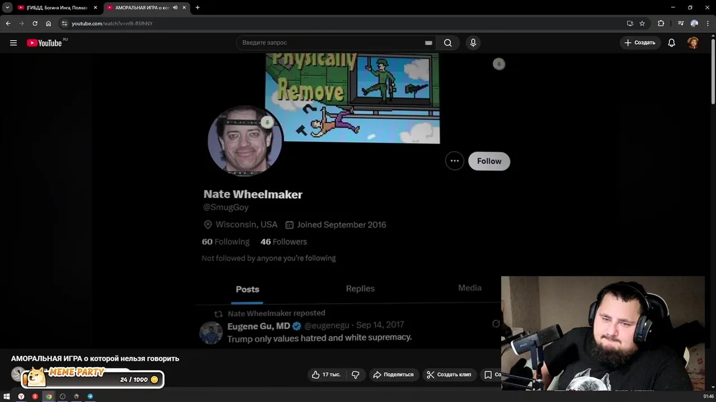Open the on-screen keyboard icon in search box

click(428, 42)
